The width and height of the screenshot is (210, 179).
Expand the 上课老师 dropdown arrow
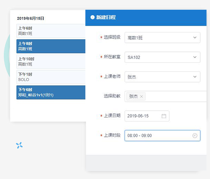tap(195, 77)
